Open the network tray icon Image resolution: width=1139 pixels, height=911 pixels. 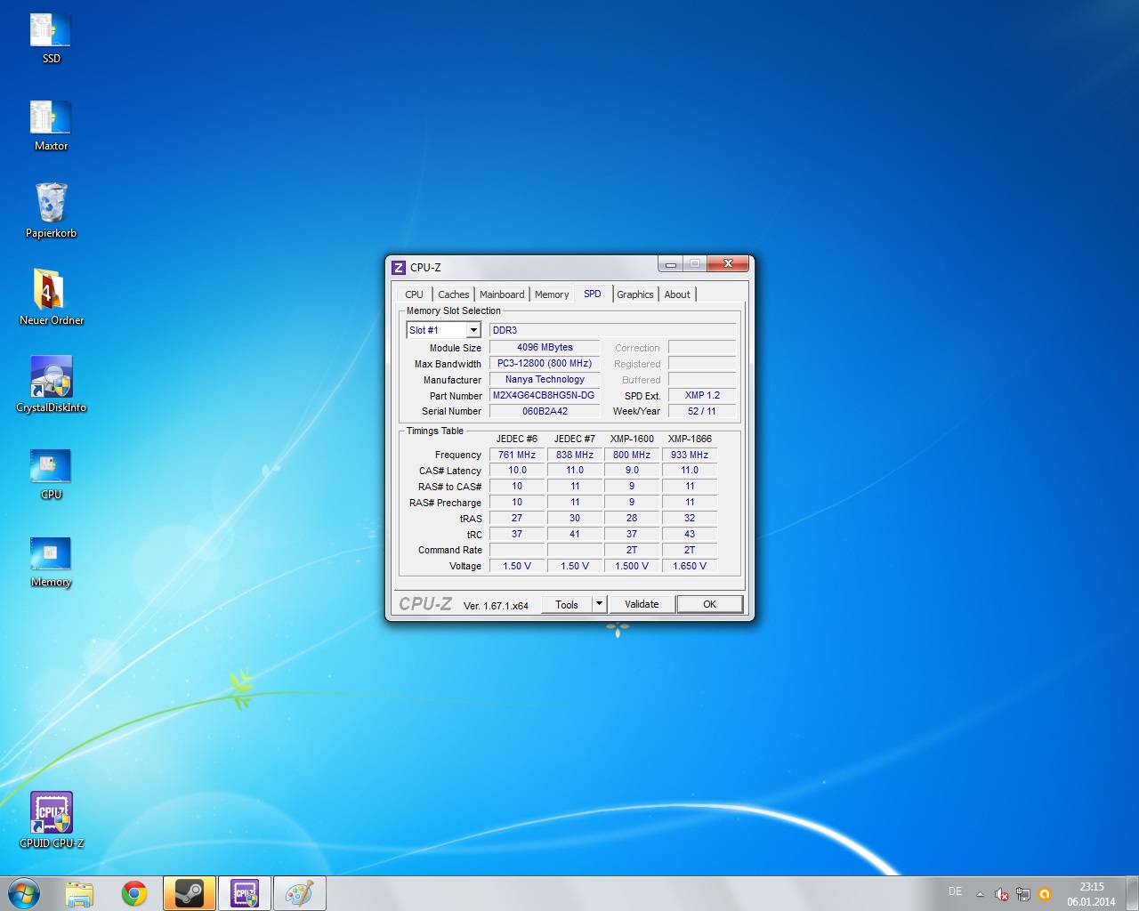(1023, 894)
